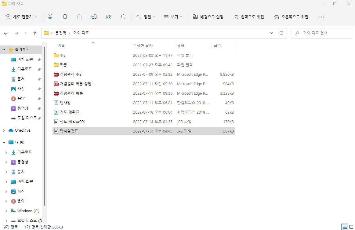Click navigation pane vertical scrollbar

click(45, 126)
